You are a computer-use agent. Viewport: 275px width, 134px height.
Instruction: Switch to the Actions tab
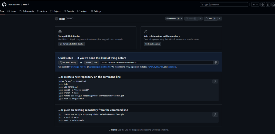[42, 11]
